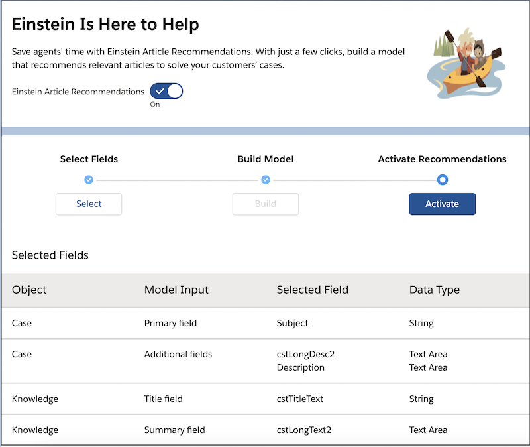
Task: Click the Description field value
Action: [x=301, y=367]
